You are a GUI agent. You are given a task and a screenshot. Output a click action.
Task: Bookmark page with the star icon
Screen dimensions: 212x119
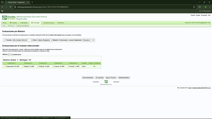point(194,7)
